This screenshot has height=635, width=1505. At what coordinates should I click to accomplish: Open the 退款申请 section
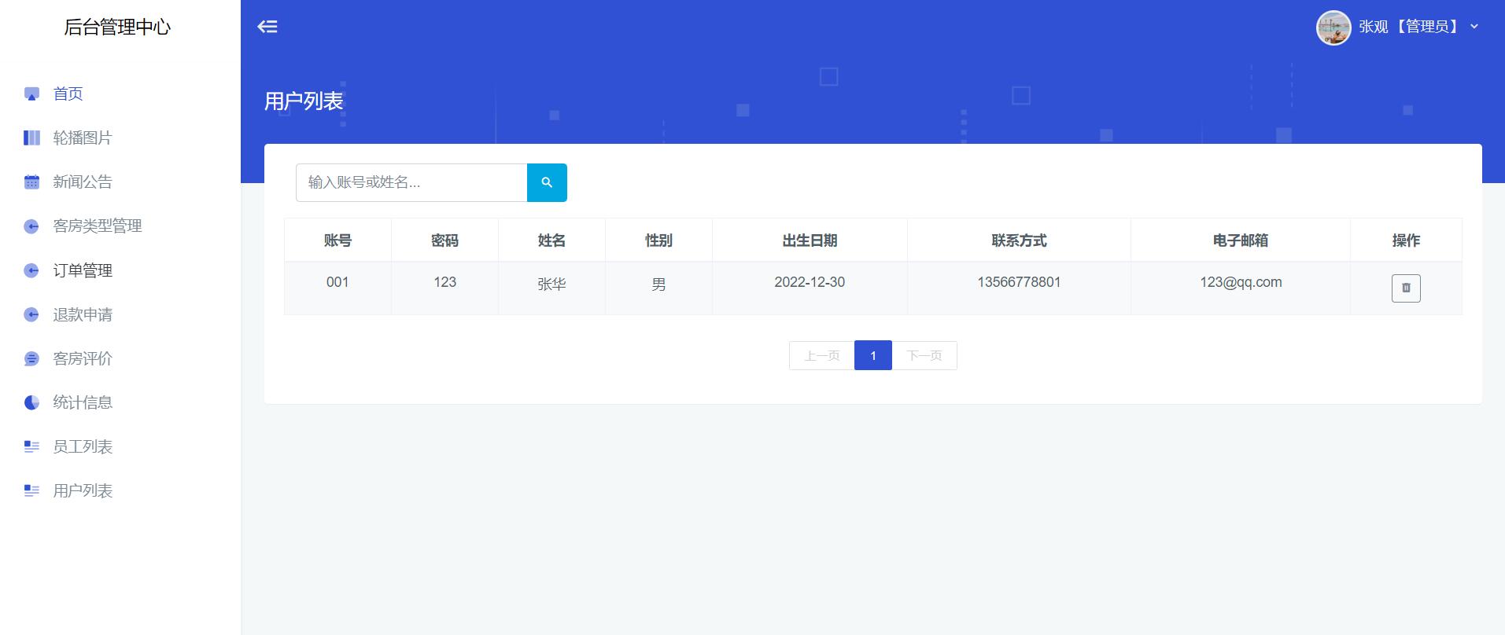pyautogui.click(x=83, y=314)
